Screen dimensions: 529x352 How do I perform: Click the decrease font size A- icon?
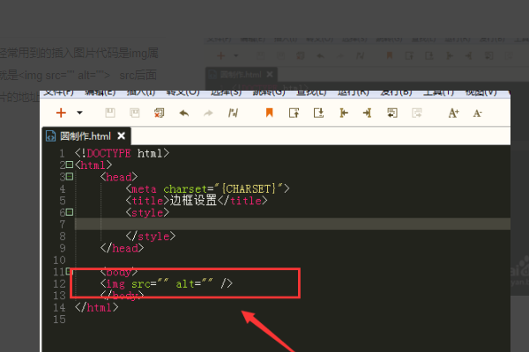pyautogui.click(x=477, y=113)
